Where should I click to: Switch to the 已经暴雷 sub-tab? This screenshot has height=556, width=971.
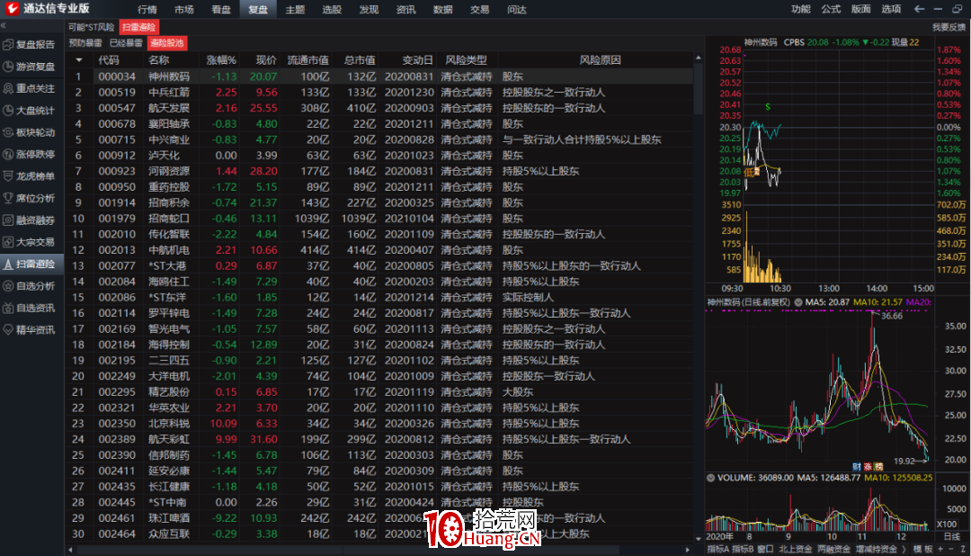126,43
